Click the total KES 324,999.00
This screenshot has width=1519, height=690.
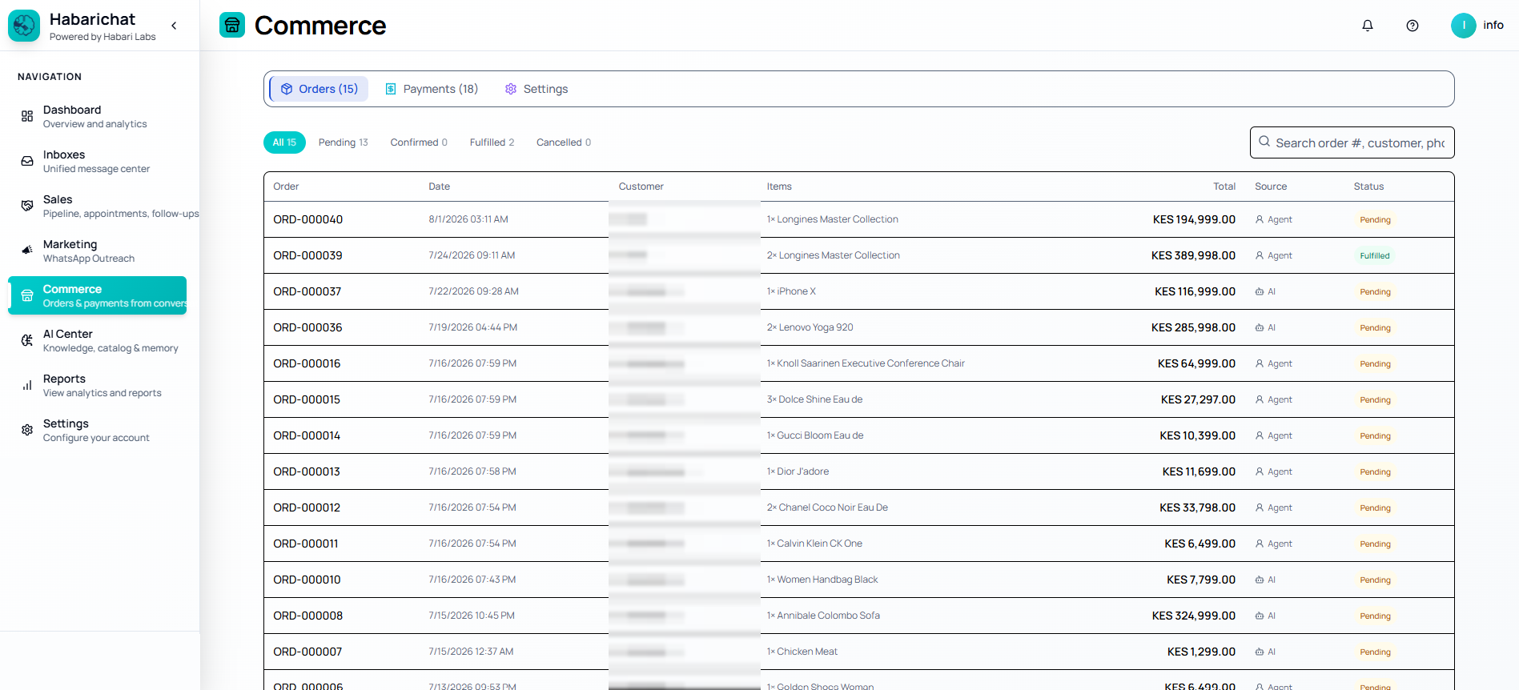coord(1194,616)
